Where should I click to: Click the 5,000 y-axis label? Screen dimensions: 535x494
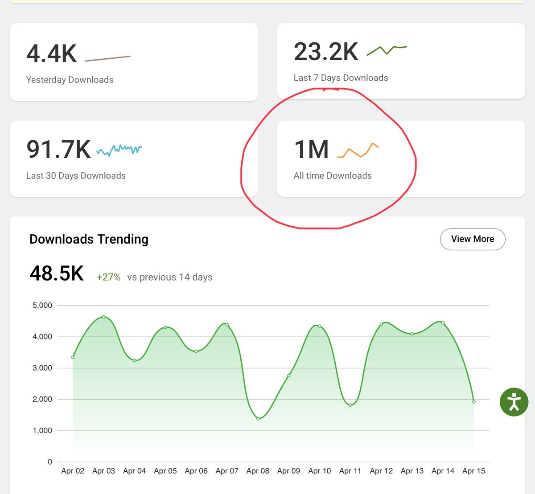42,306
